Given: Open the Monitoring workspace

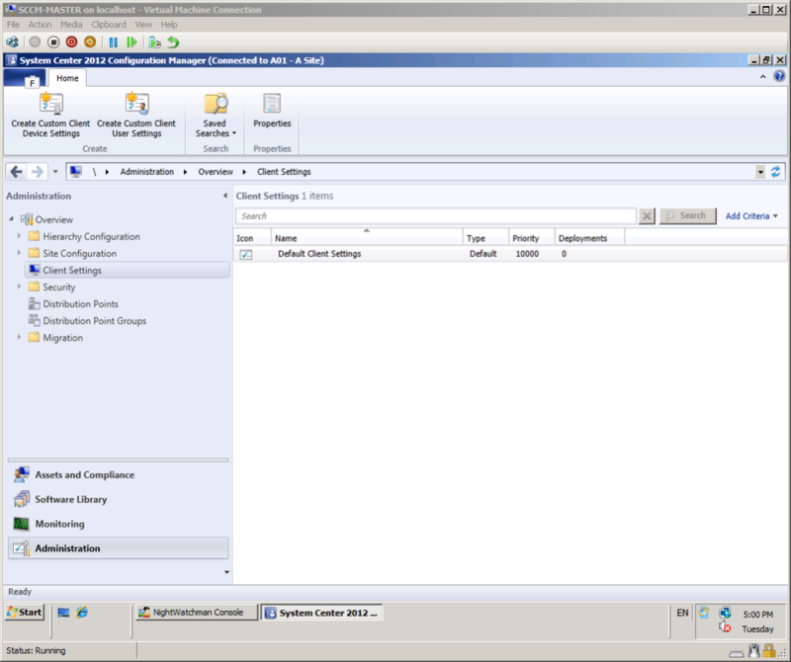Looking at the screenshot, I should coord(59,524).
